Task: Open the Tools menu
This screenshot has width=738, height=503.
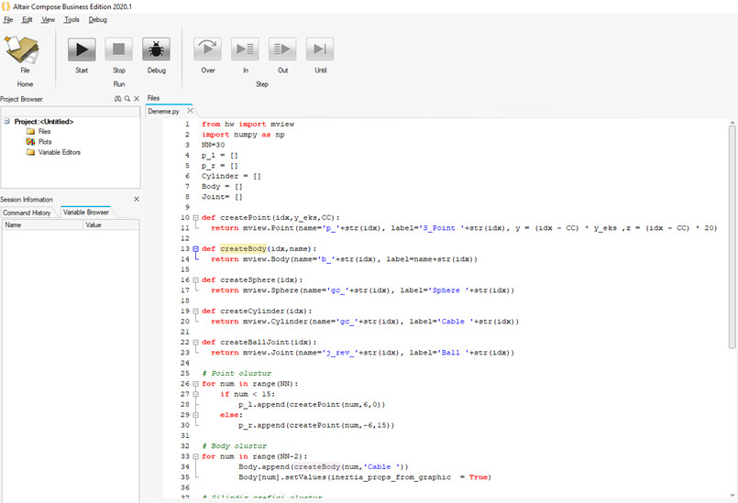Action: pyautogui.click(x=72, y=19)
